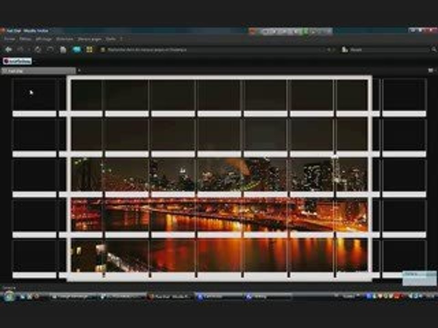Open the Marque-pages menu
Image resolution: width=438 pixels, height=328 pixels.
pos(89,39)
